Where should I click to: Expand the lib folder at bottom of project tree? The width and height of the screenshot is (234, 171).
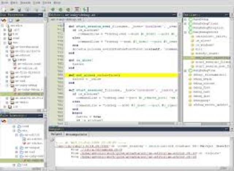pyautogui.click(x=5, y=106)
